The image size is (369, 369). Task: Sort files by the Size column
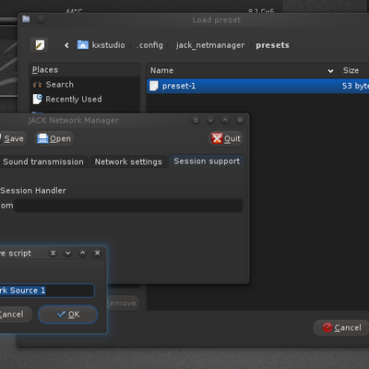pos(353,70)
